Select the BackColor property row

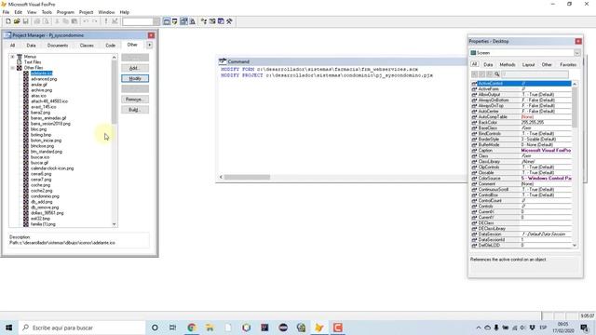point(521,122)
